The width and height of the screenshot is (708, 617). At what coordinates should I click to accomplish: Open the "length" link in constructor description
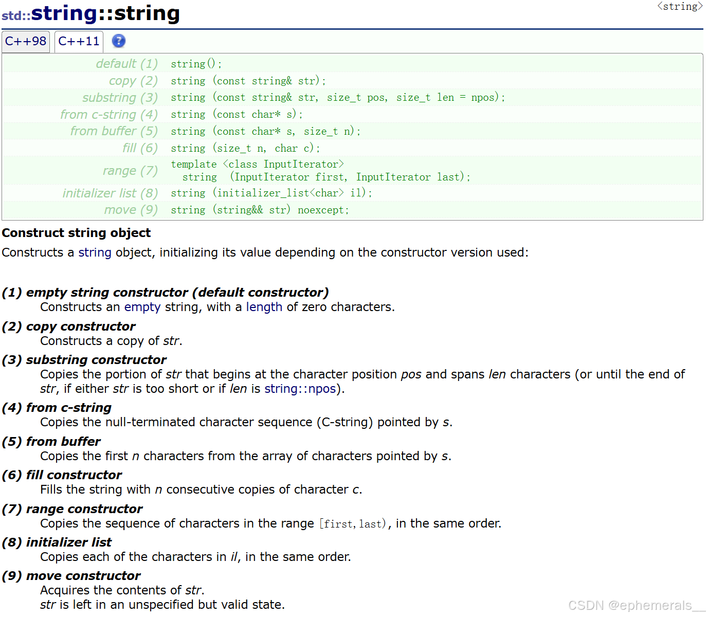[x=264, y=307]
